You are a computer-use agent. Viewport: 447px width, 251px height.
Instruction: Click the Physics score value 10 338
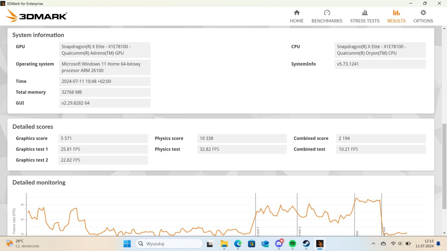(242, 138)
